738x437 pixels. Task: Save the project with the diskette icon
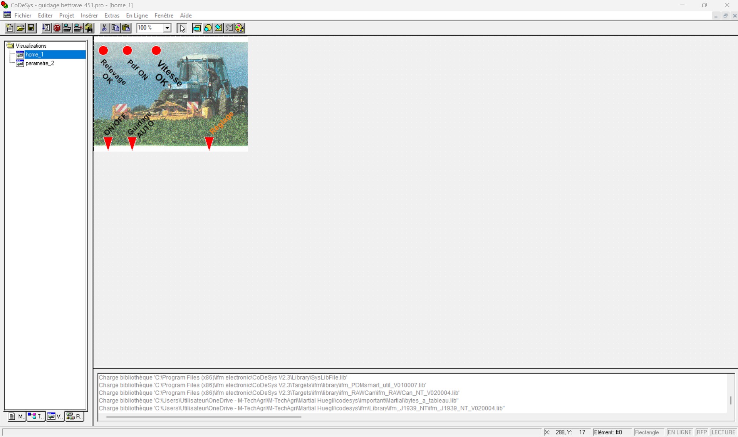point(31,28)
